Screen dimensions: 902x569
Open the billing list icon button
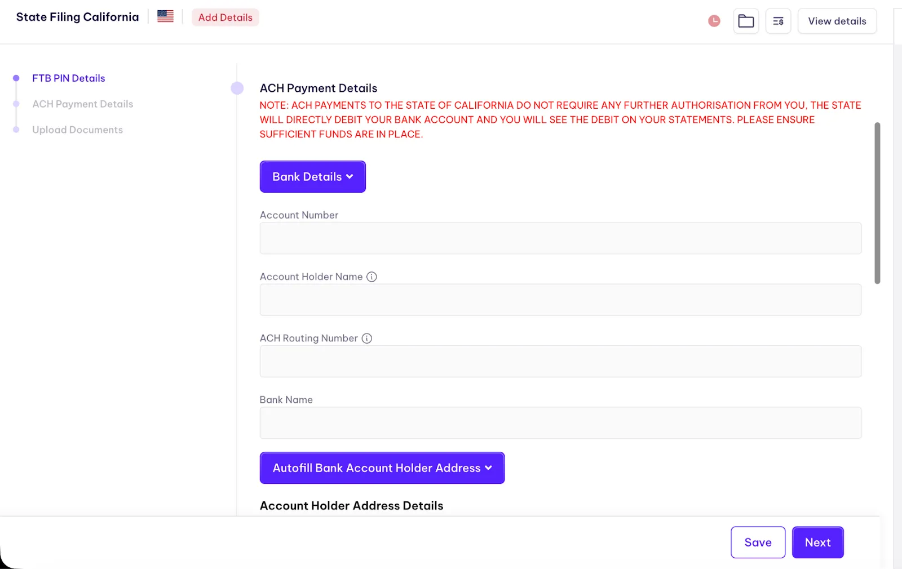click(x=778, y=21)
